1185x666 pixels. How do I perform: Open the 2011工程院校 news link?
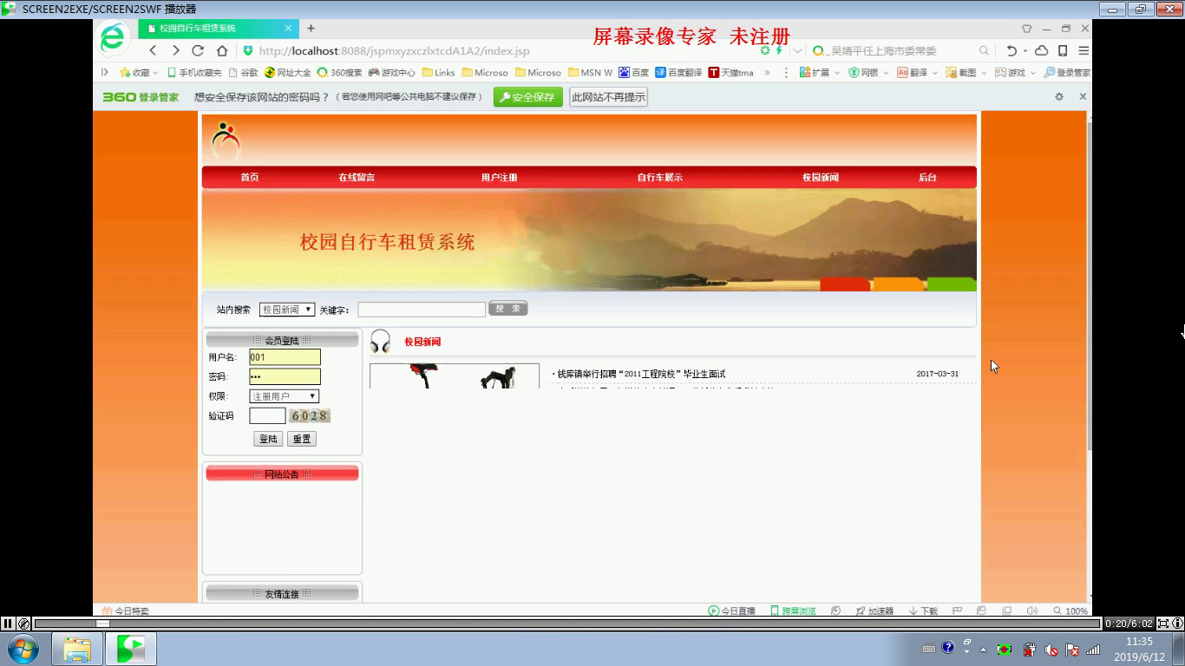pos(640,374)
